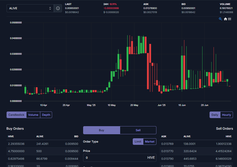237x167 pixels.
Task: Click the Buy Orders heading
Action: pyautogui.click(x=15, y=129)
